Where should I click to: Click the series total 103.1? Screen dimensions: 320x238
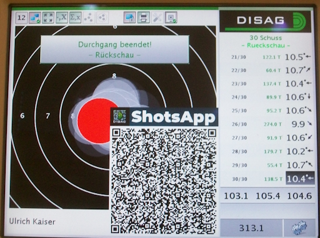[x=236, y=196]
